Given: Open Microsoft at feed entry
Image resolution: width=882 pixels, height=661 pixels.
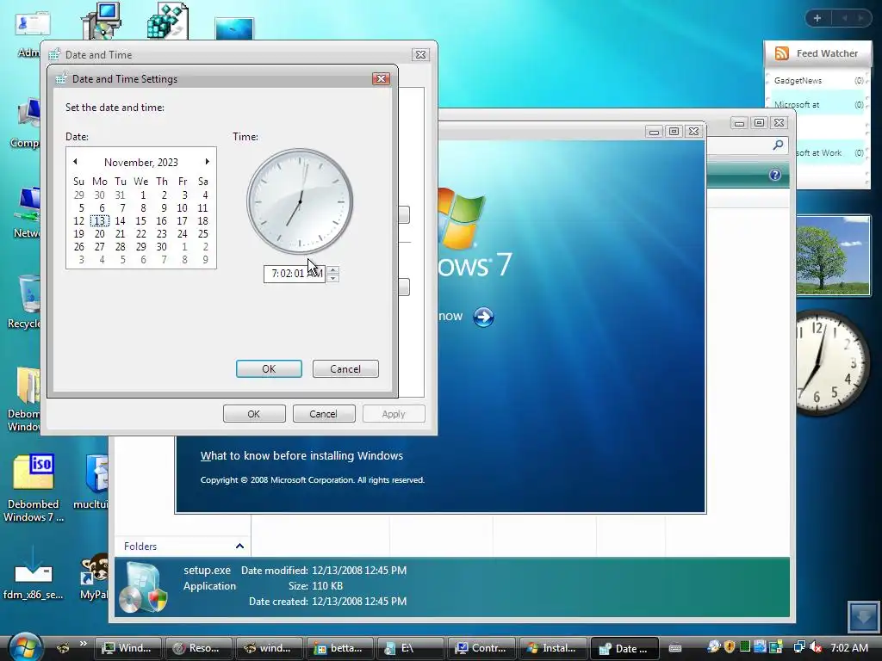Looking at the screenshot, I should (x=818, y=104).
